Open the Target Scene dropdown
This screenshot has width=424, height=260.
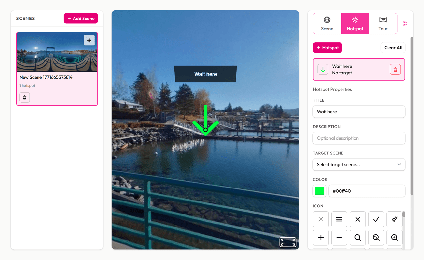point(359,164)
